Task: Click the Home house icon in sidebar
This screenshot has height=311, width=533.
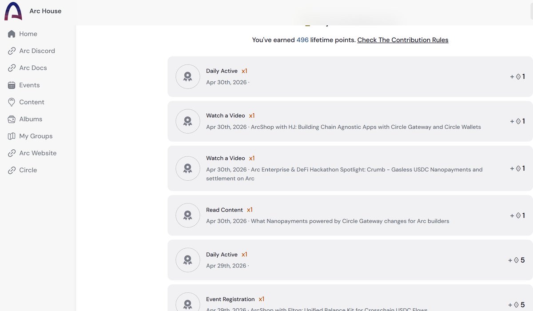Action: (12, 34)
